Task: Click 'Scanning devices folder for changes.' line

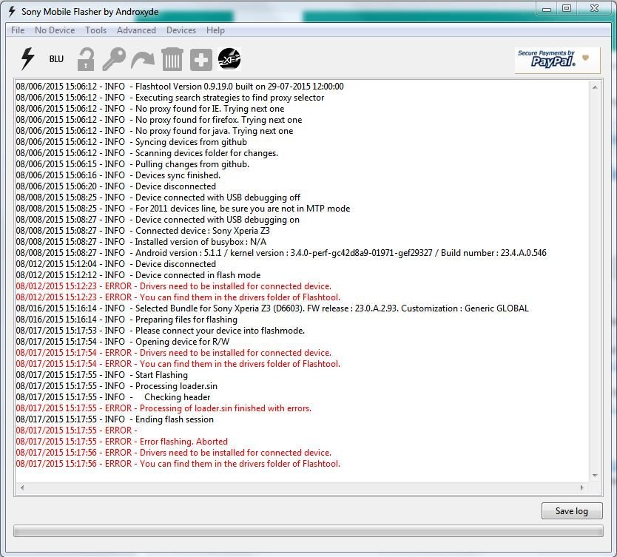Action: click(x=147, y=152)
